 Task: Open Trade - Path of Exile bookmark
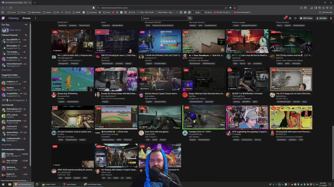(x=145, y=12)
